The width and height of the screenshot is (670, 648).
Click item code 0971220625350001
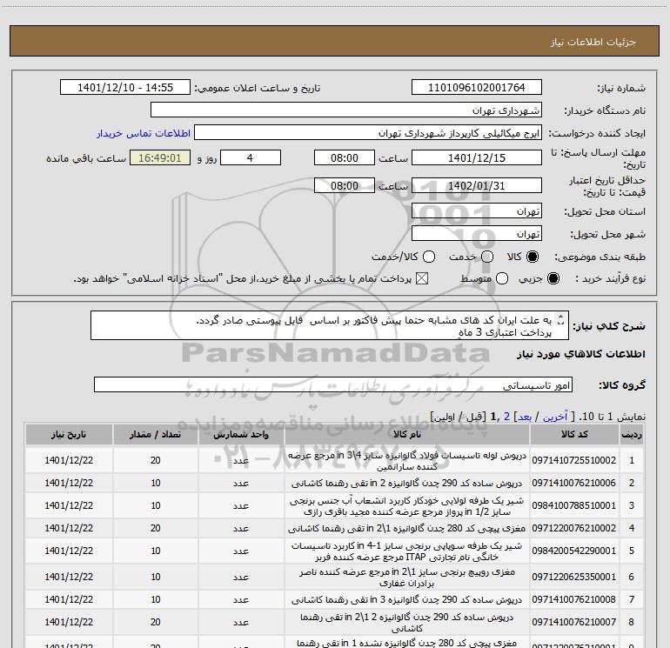[x=574, y=577]
